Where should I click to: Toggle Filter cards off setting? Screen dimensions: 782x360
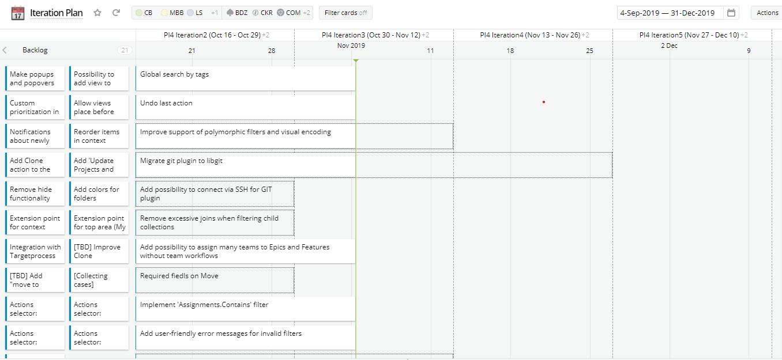click(345, 12)
